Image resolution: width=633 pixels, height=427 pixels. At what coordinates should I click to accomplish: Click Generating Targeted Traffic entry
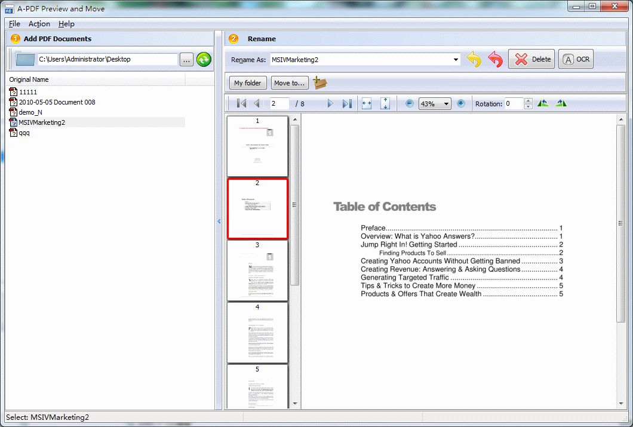pyautogui.click(x=462, y=277)
